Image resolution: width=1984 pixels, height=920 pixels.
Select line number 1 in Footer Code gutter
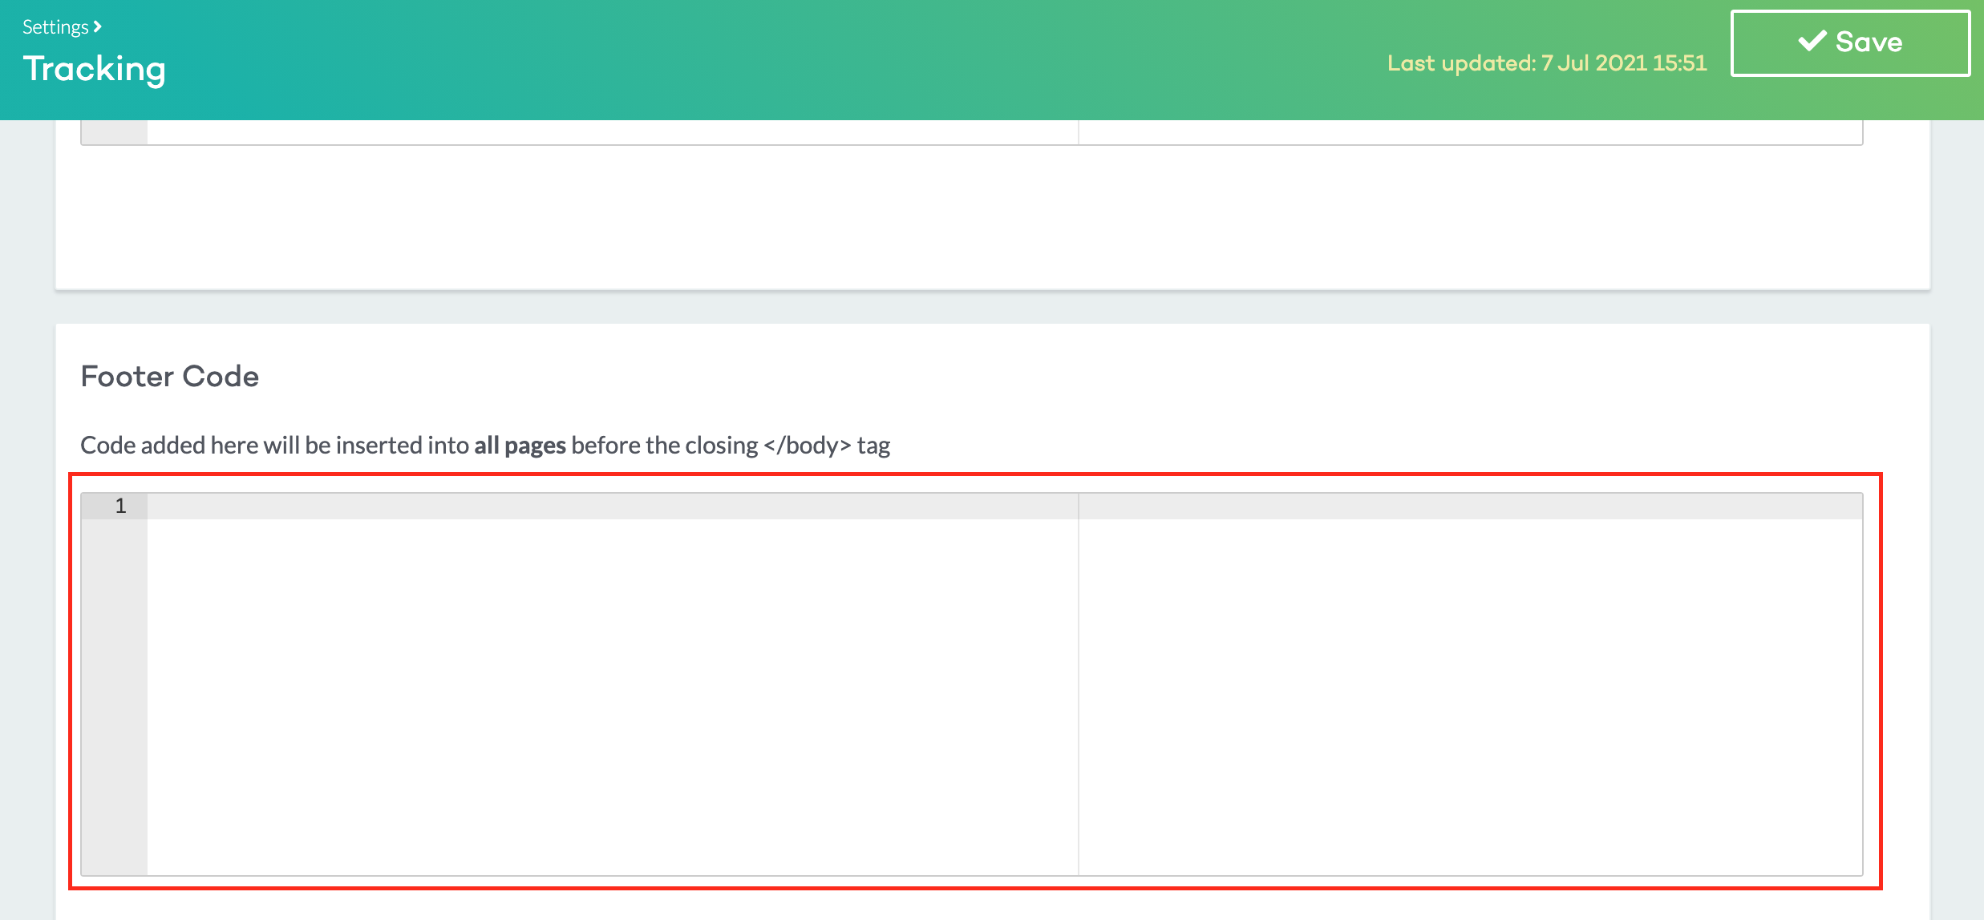[120, 506]
